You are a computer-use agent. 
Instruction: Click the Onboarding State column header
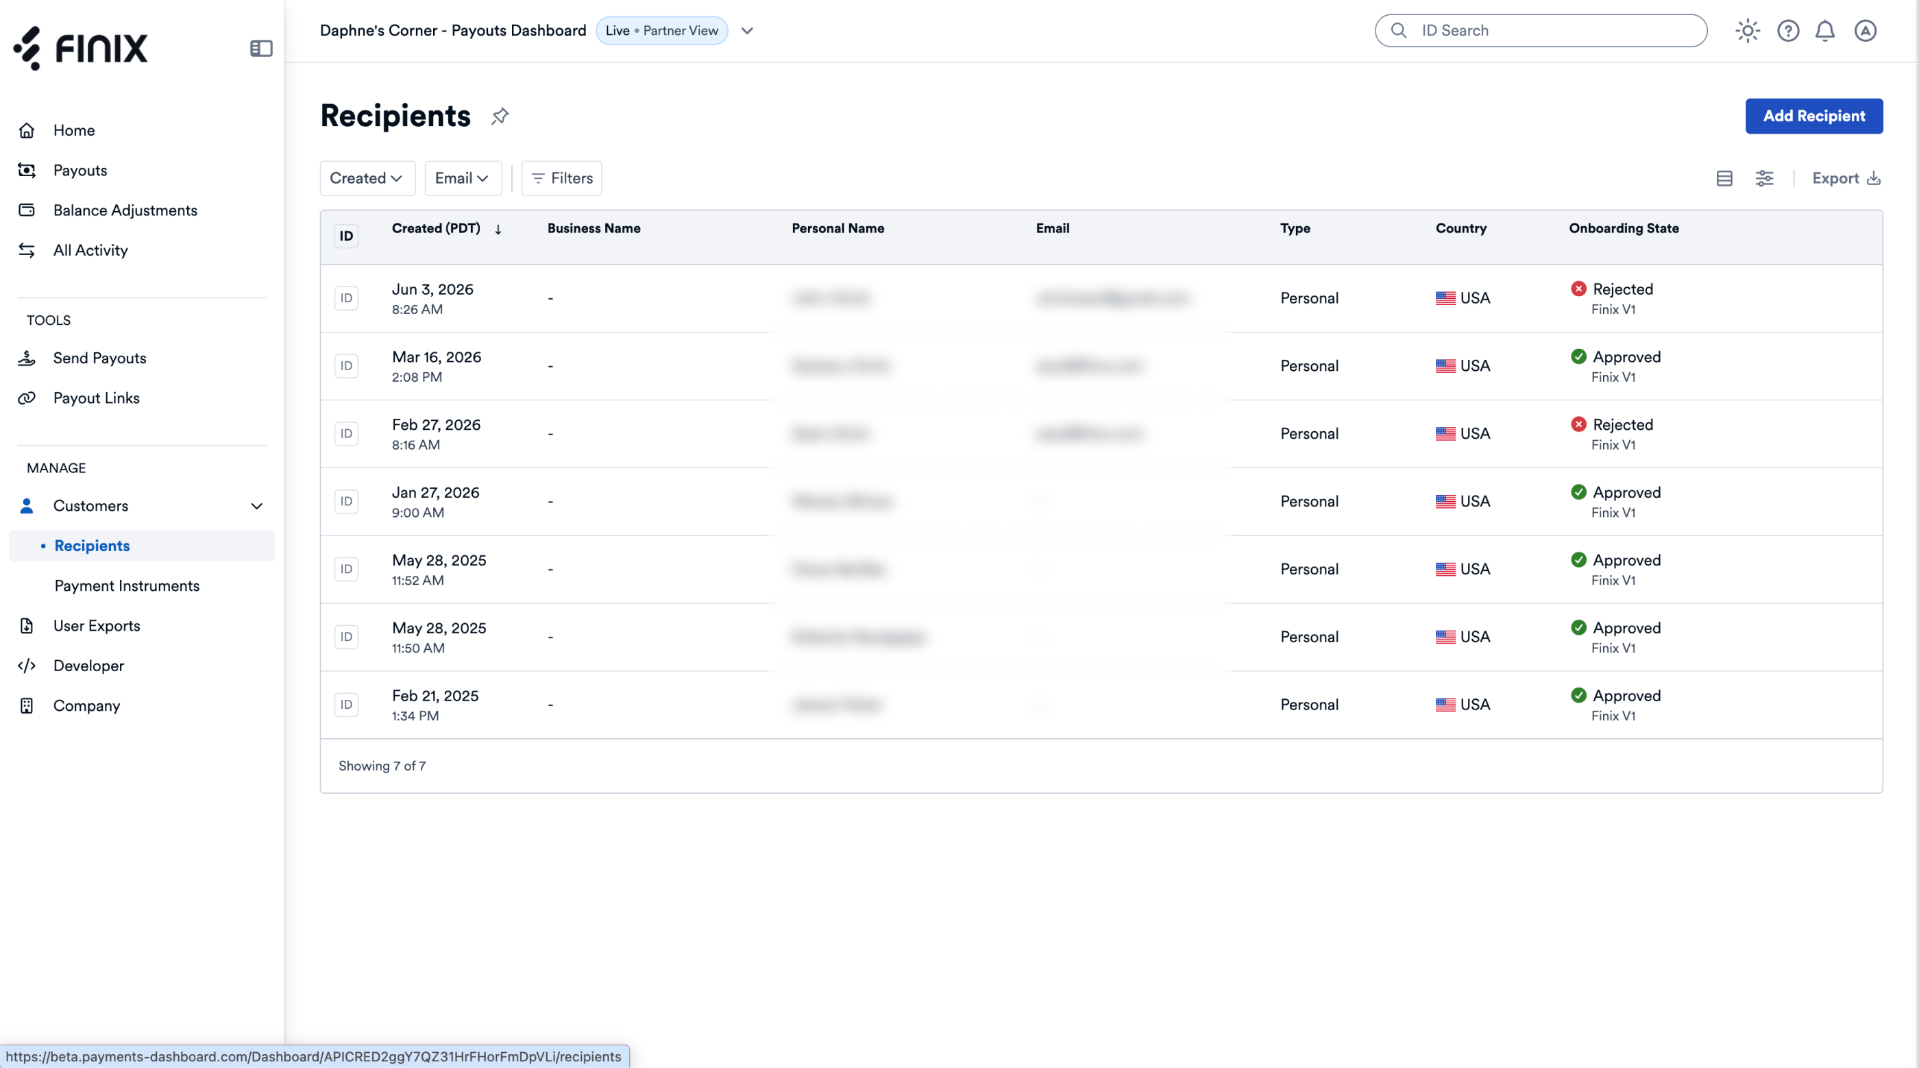click(1624, 229)
